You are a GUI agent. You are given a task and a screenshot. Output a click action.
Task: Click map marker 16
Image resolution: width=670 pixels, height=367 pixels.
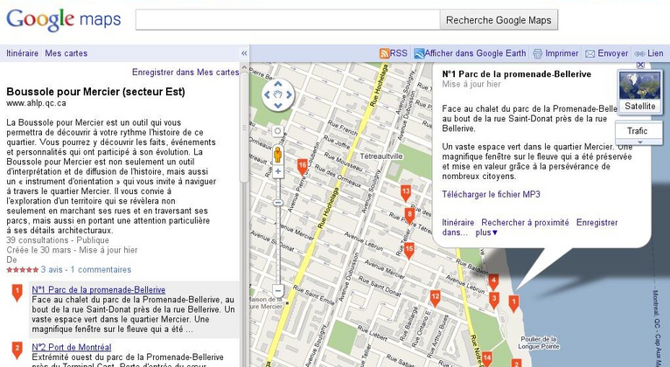303,166
